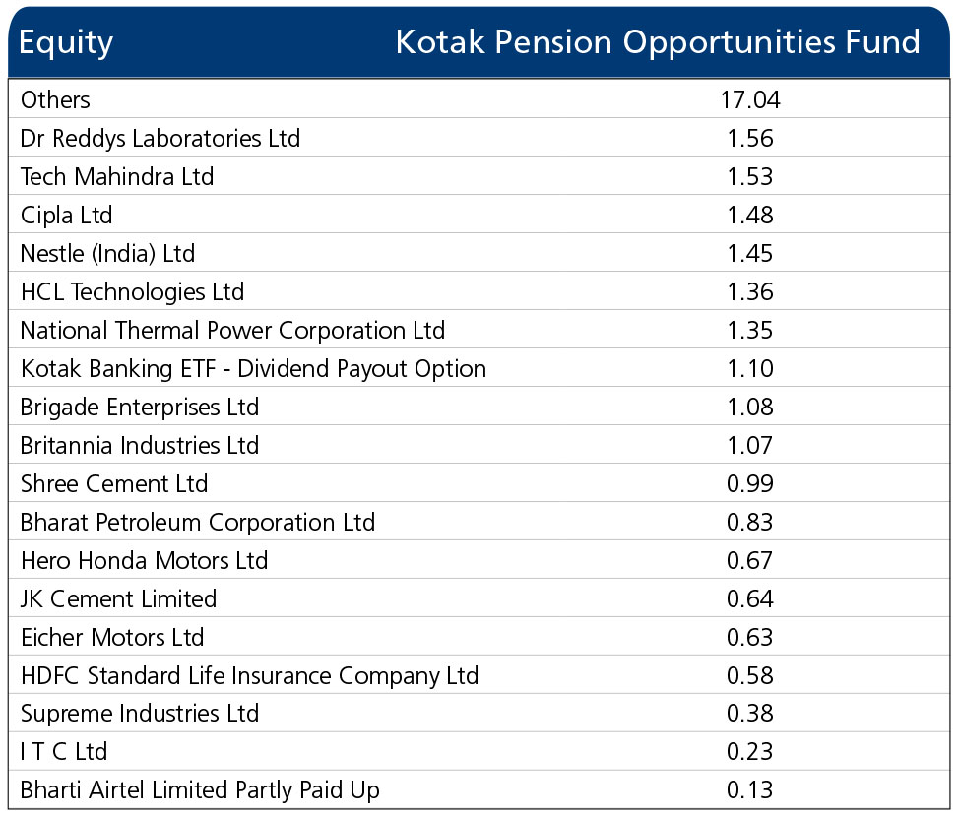Click Brigade Enterprises Ltd entry
The height and width of the screenshot is (817, 959).
[x=140, y=407]
